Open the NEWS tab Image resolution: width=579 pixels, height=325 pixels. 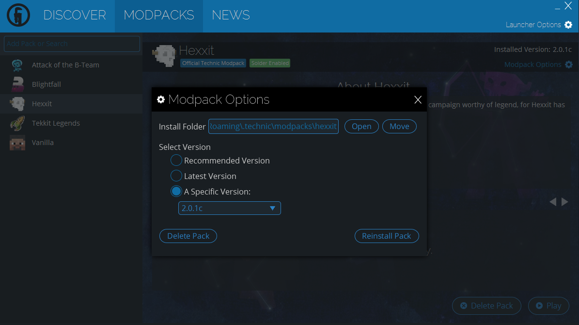pyautogui.click(x=231, y=15)
